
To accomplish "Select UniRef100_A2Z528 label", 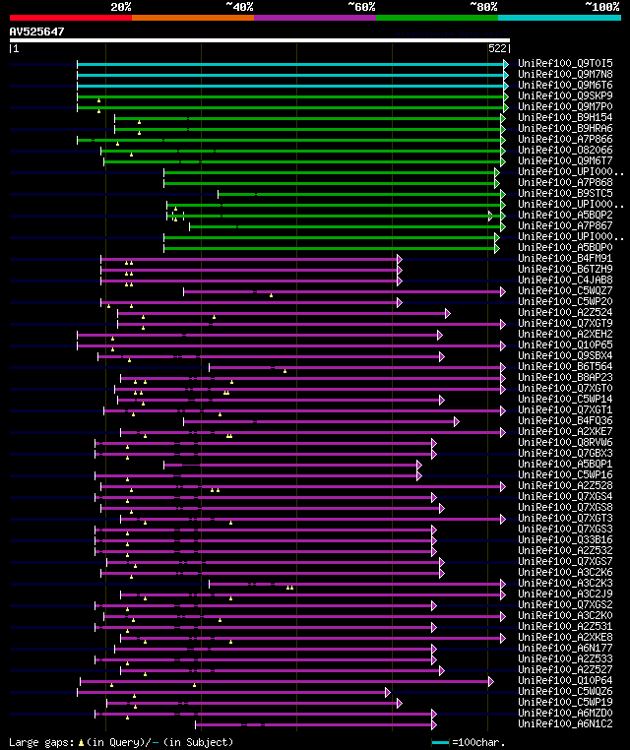I will tap(565, 486).
